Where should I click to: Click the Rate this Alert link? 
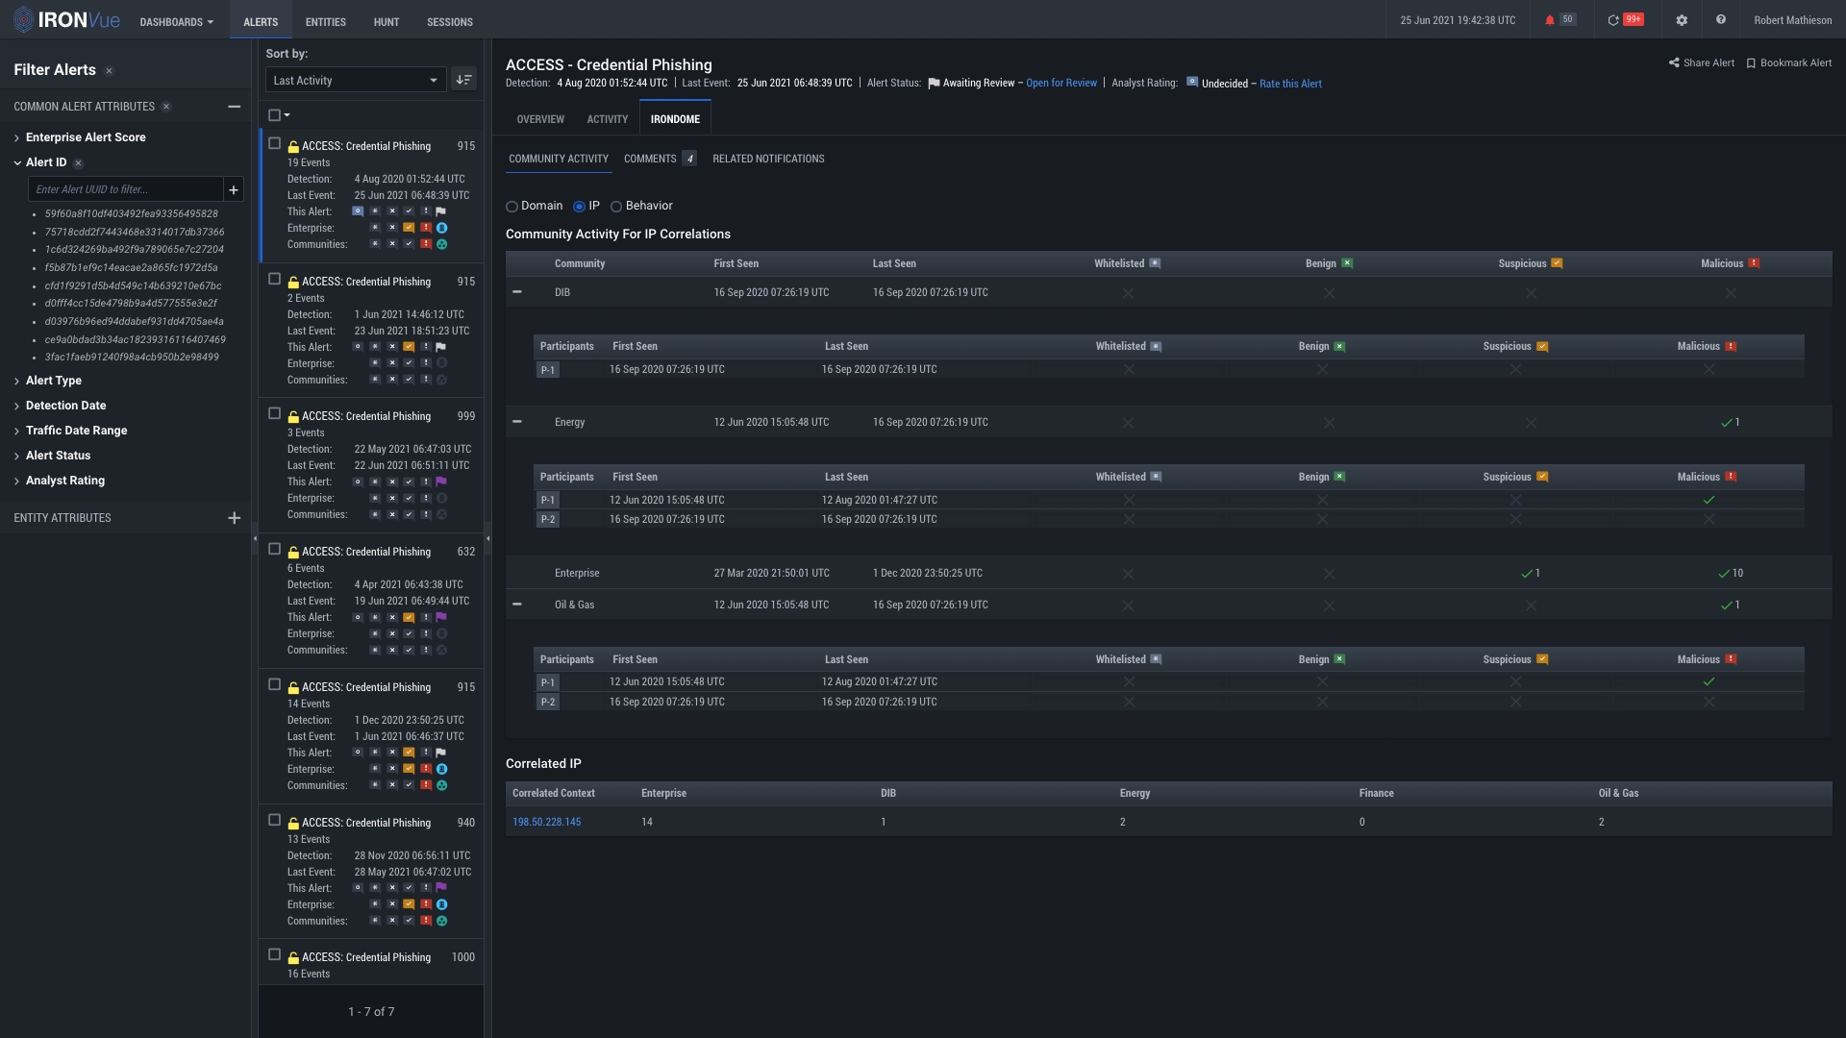pyautogui.click(x=1290, y=85)
